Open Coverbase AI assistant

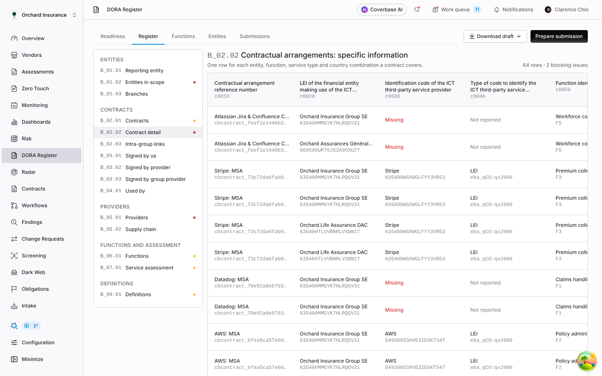382,10
